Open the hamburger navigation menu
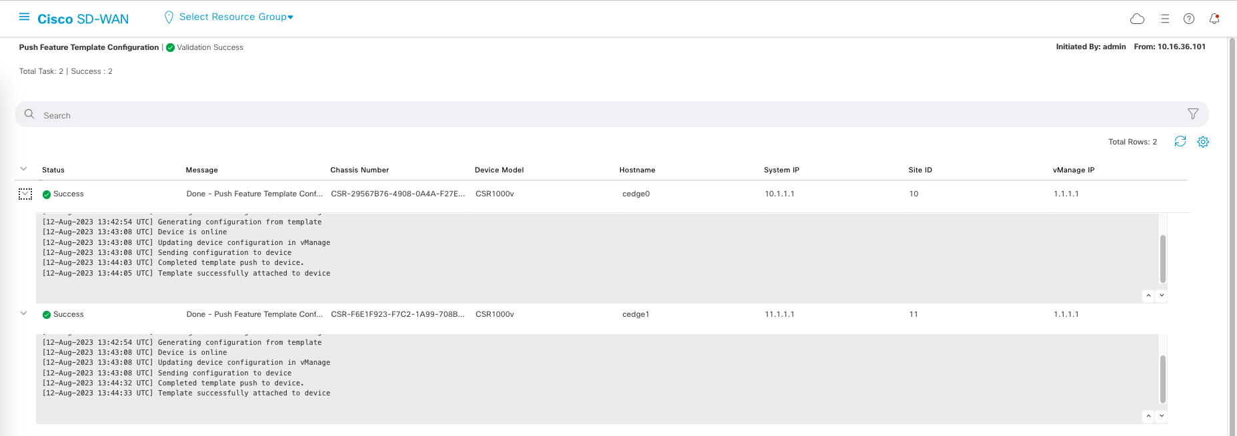Viewport: 1237px width, 436px height. point(24,17)
